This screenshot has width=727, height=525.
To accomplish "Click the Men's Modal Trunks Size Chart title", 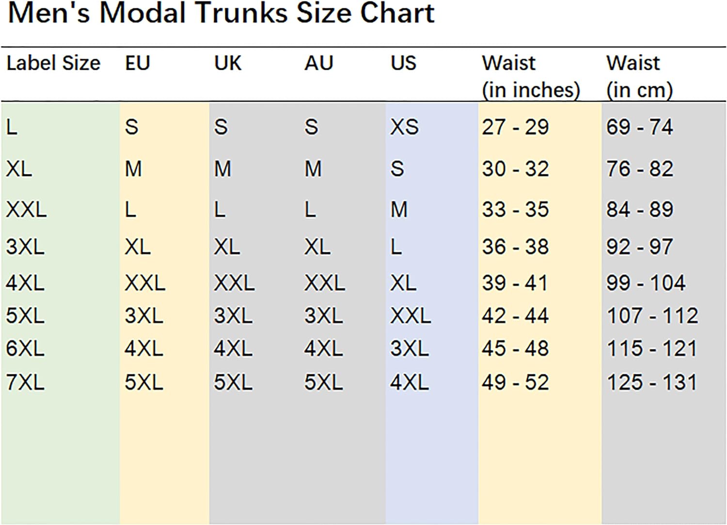I will click(221, 14).
